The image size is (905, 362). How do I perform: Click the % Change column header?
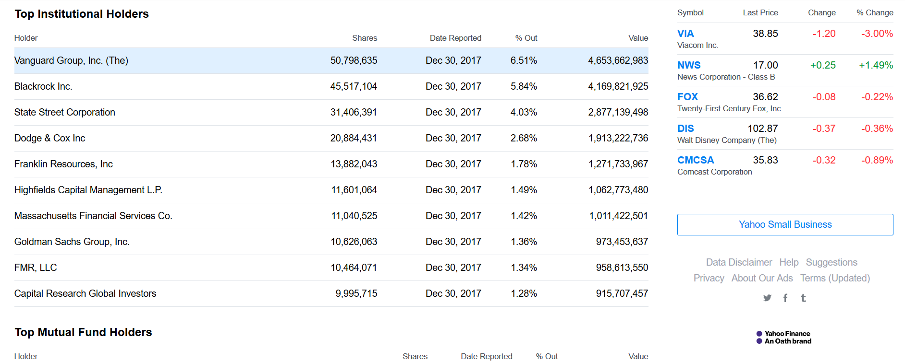point(875,12)
